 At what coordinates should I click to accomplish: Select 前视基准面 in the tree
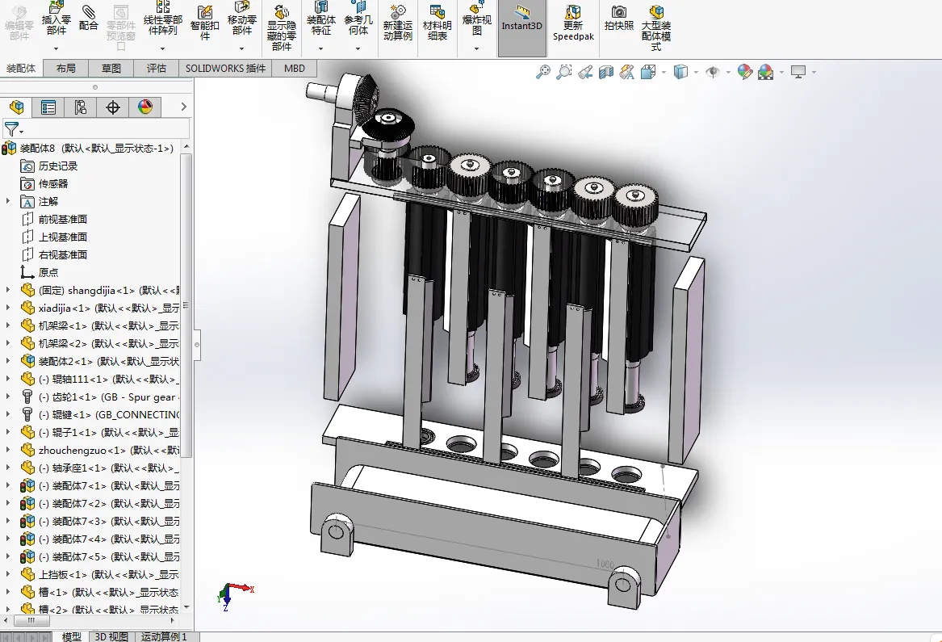pos(62,220)
